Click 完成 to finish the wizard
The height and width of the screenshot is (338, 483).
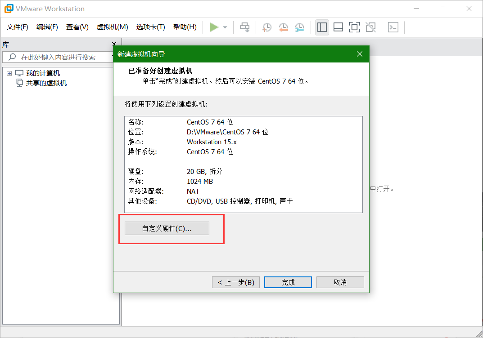click(x=288, y=282)
